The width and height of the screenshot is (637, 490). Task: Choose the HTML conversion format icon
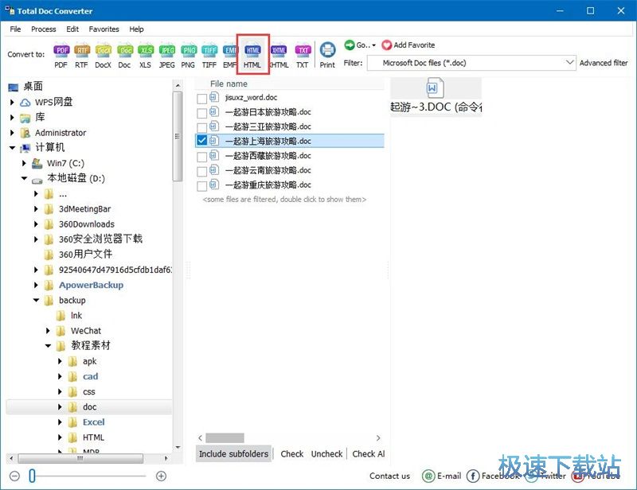[252, 52]
